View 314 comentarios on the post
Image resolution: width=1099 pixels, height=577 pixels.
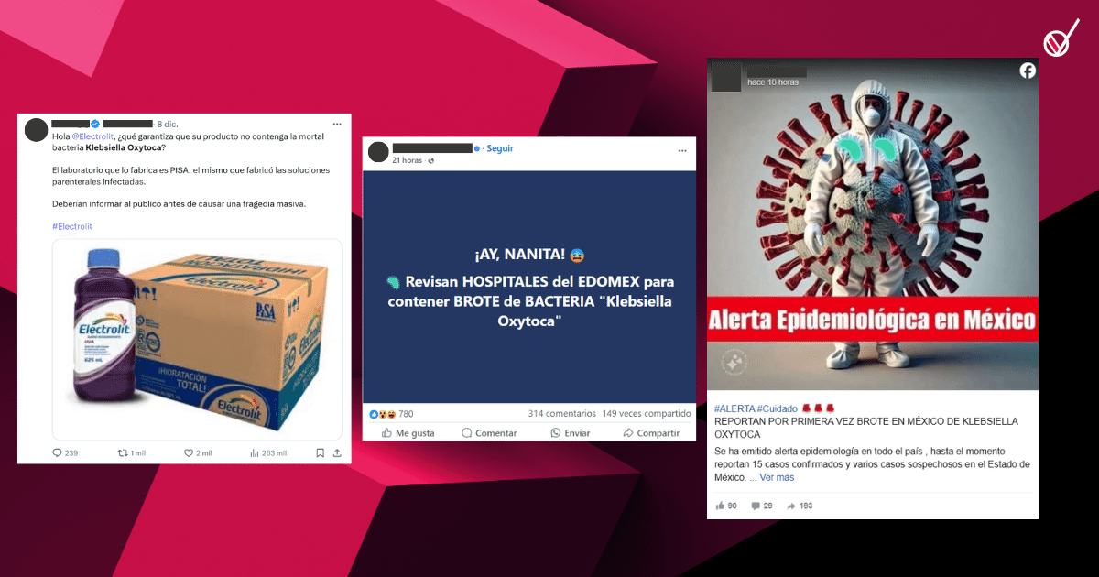tap(562, 414)
